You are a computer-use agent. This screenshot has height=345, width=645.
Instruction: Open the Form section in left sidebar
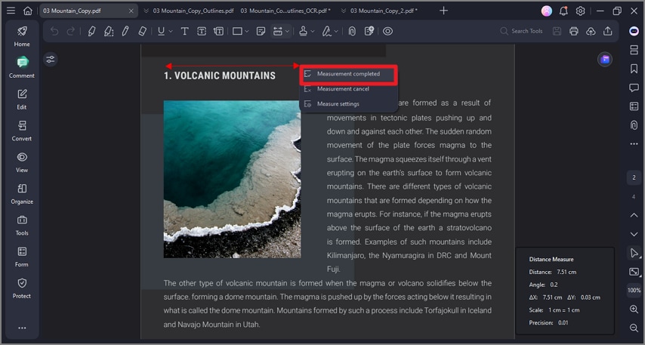coord(22,257)
